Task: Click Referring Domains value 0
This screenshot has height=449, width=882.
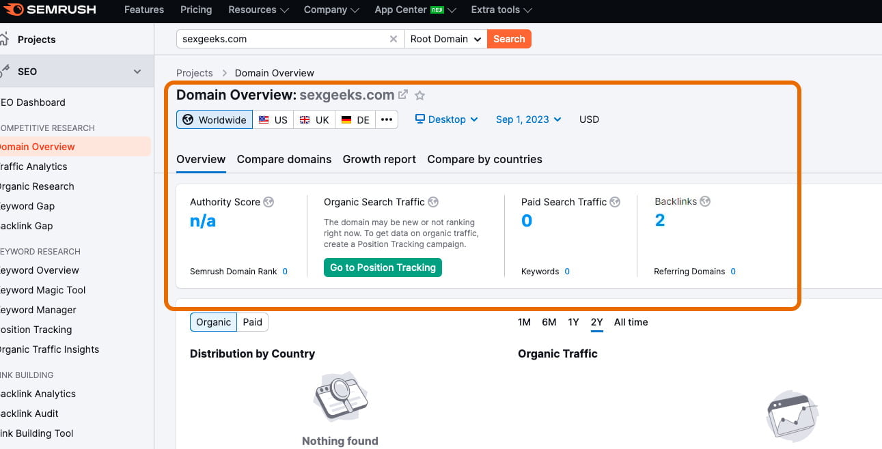Action: [733, 272]
